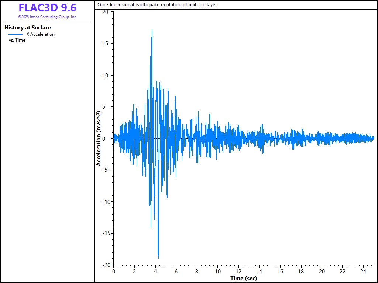Image resolution: width=378 pixels, height=283 pixels.
Task: Click the Time (sec) x-axis label
Action: tap(244, 278)
